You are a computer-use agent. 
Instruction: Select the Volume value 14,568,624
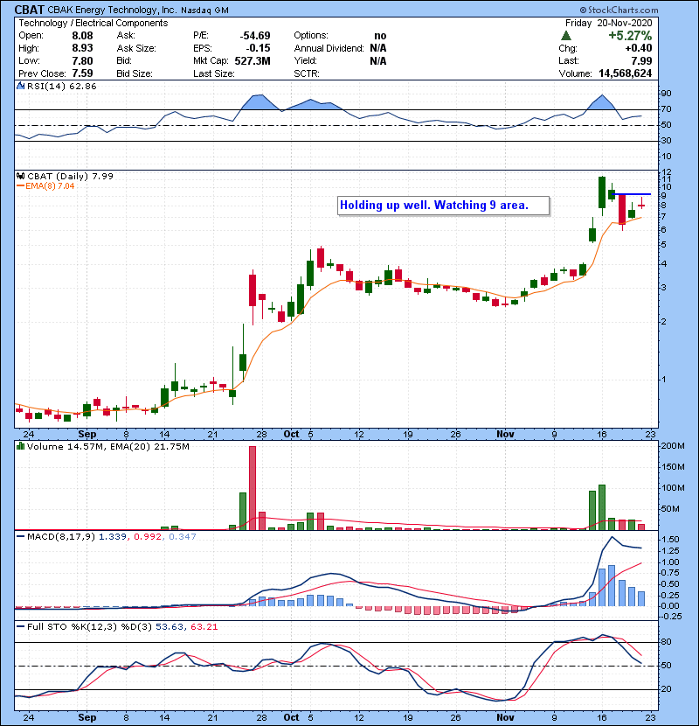(x=625, y=73)
